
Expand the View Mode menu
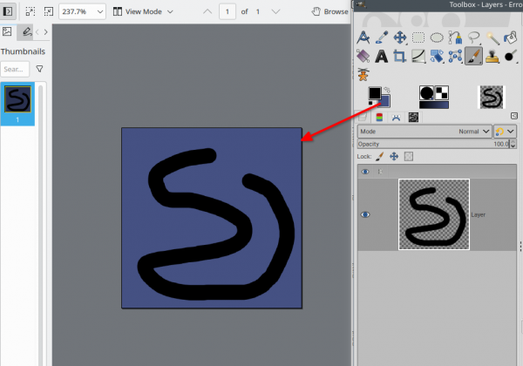143,11
